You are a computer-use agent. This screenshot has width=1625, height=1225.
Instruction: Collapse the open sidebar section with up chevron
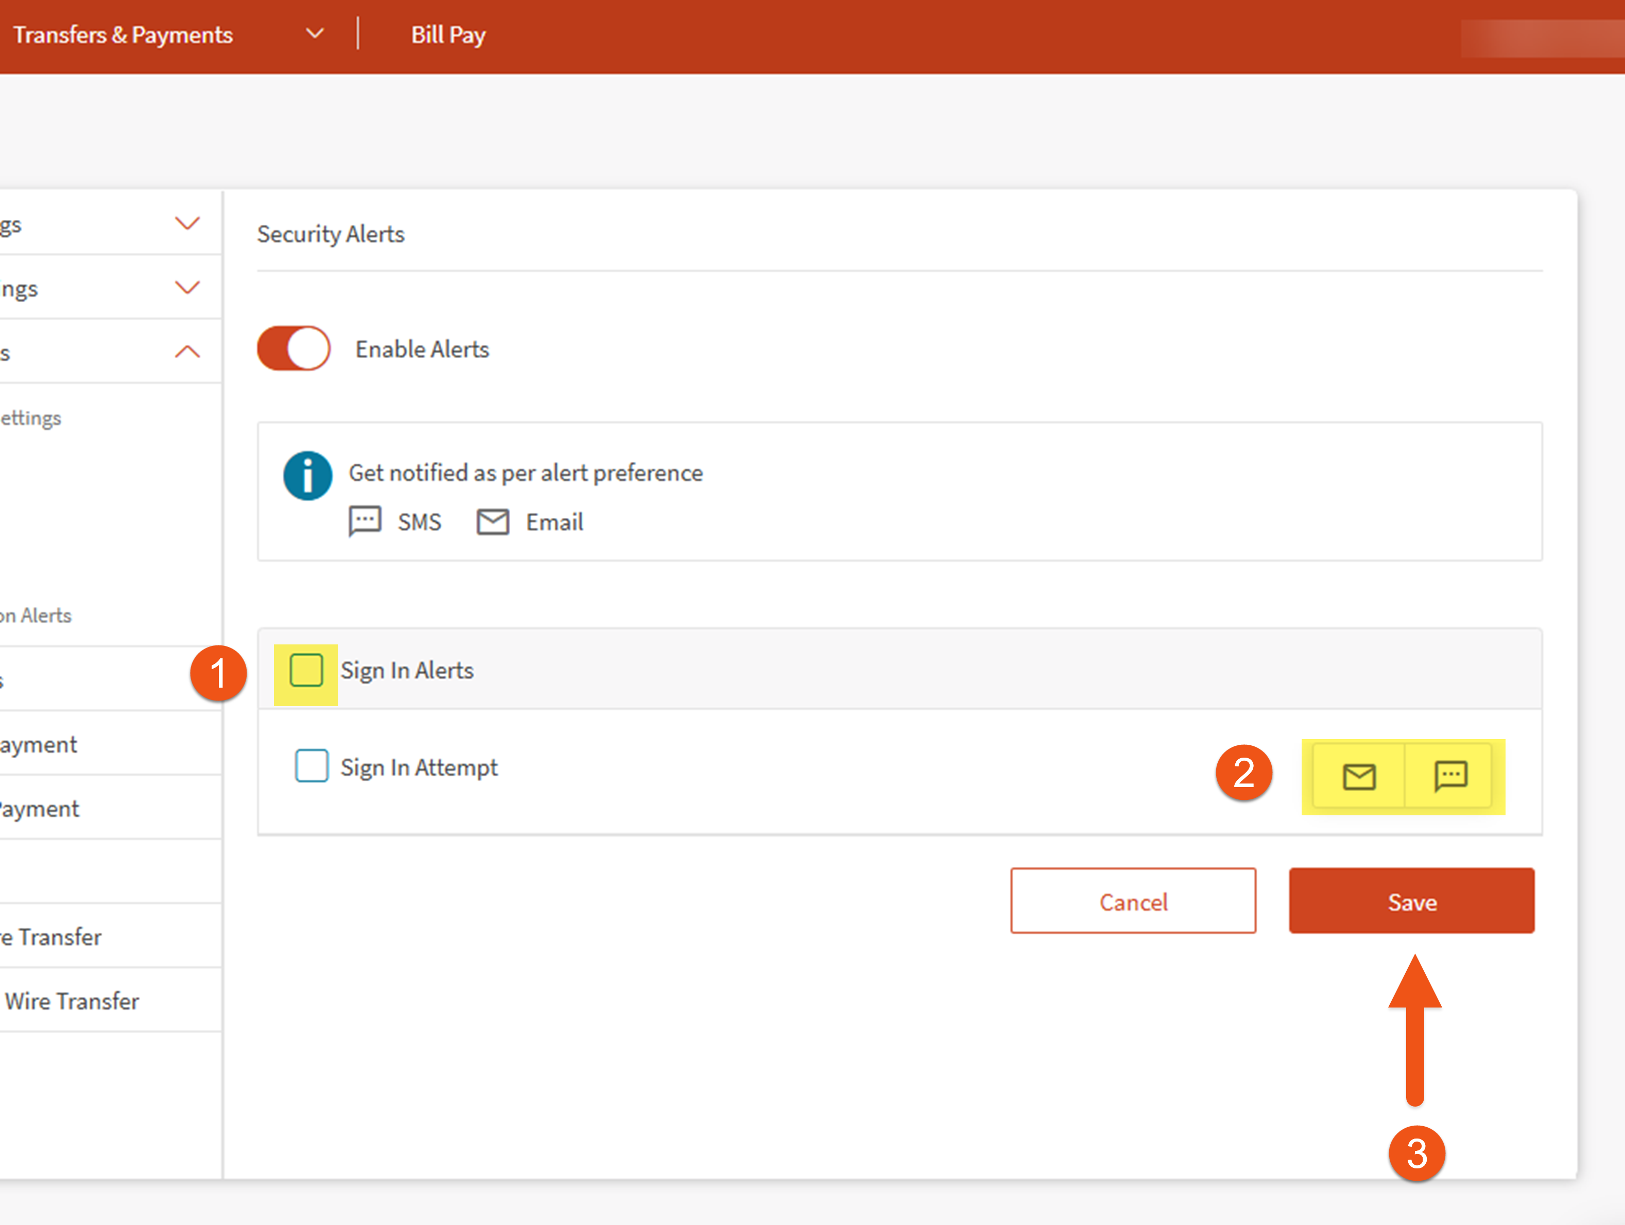click(x=187, y=352)
